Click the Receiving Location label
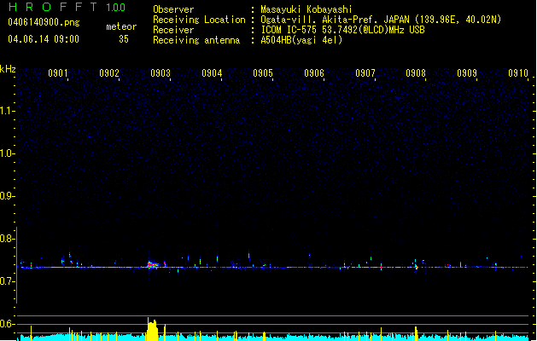Screen dimensions: 537x341 click(x=199, y=20)
